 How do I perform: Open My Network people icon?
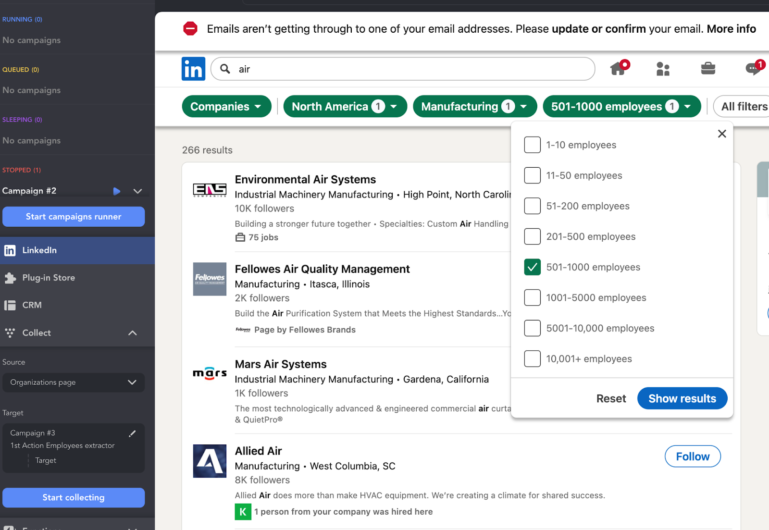pos(663,69)
